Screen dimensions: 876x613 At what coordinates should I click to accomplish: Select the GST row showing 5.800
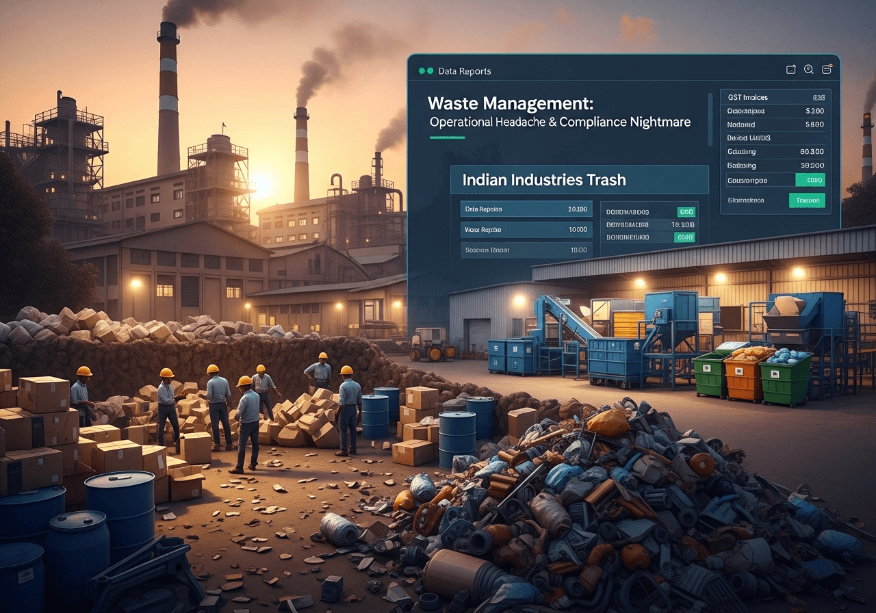(x=775, y=125)
